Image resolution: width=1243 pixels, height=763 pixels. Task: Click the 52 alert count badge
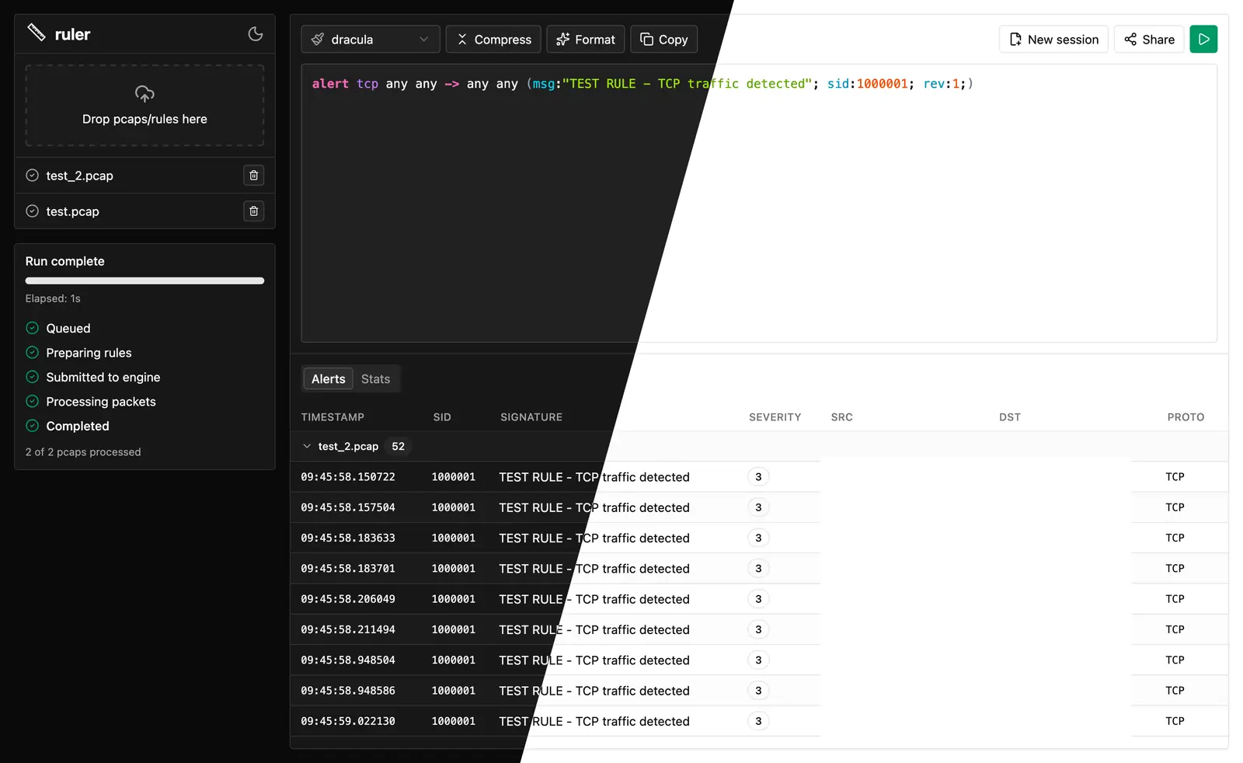[x=398, y=447]
